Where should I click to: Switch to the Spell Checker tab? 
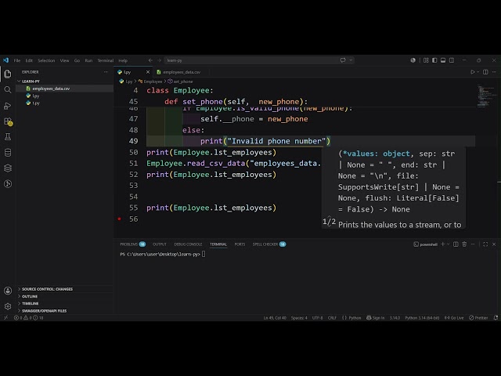(269, 244)
